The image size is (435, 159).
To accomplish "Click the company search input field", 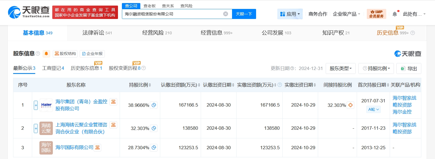I will (x=172, y=14).
